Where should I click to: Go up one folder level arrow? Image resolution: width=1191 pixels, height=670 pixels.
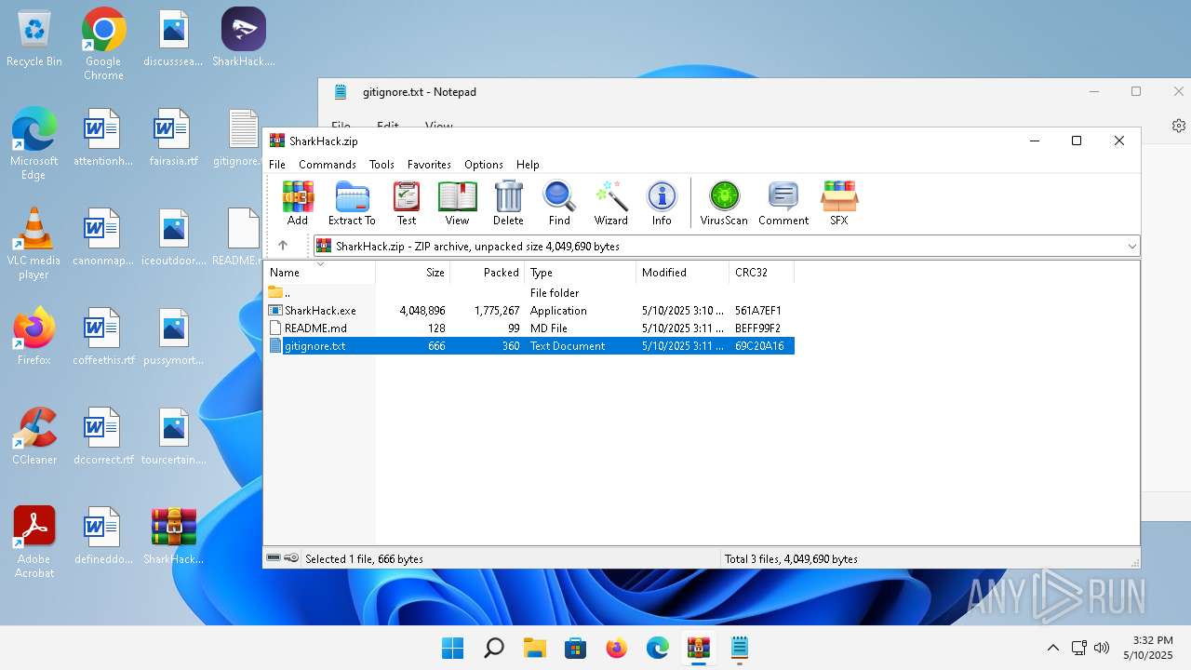tap(283, 246)
